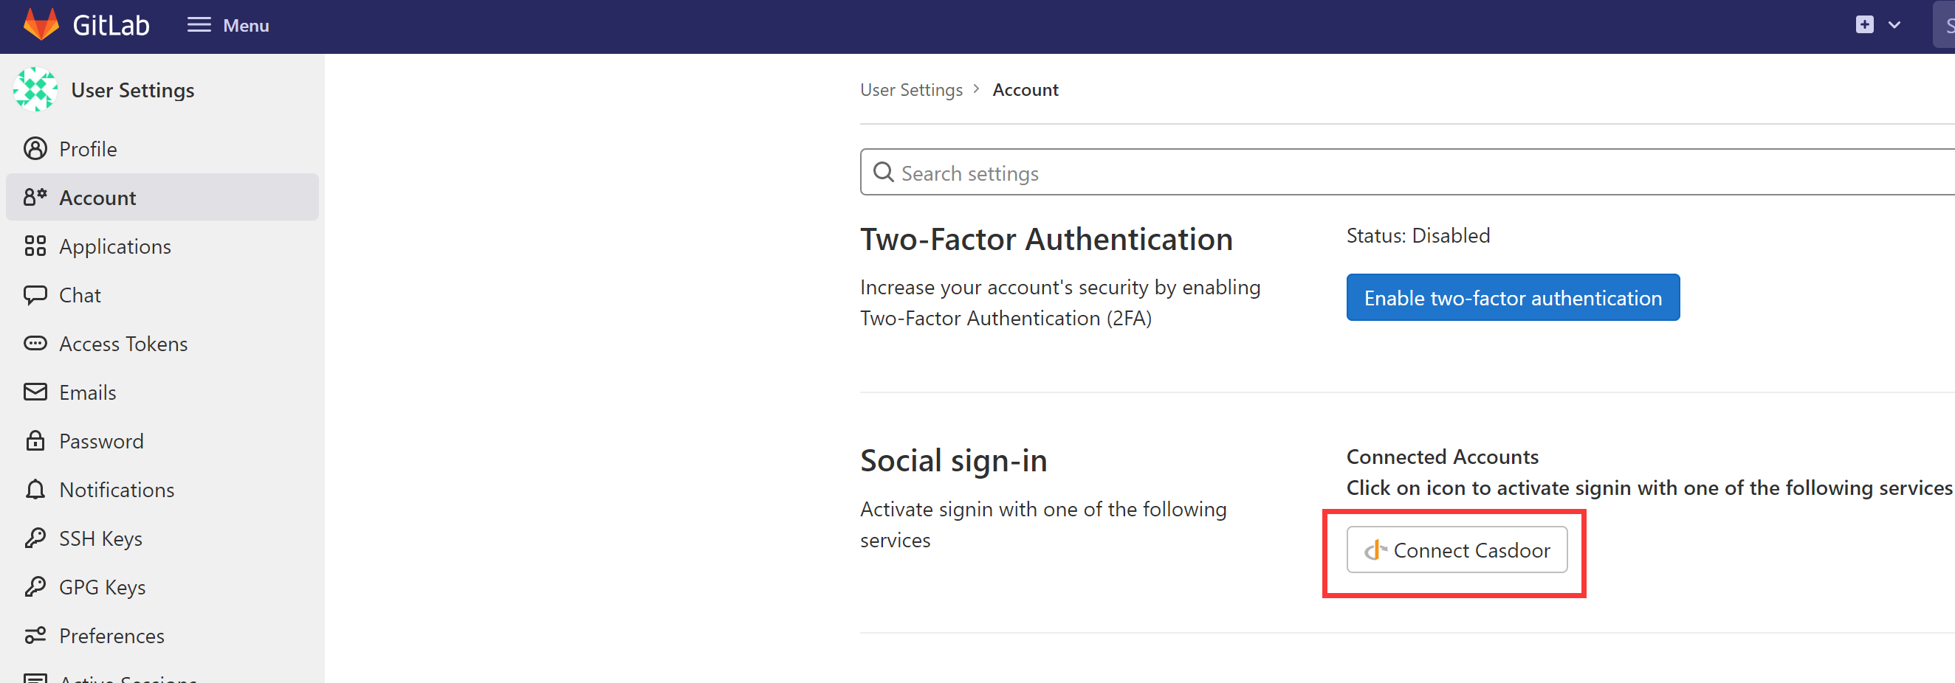Select Account in the sidebar
The height and width of the screenshot is (683, 1955).
[x=98, y=197]
